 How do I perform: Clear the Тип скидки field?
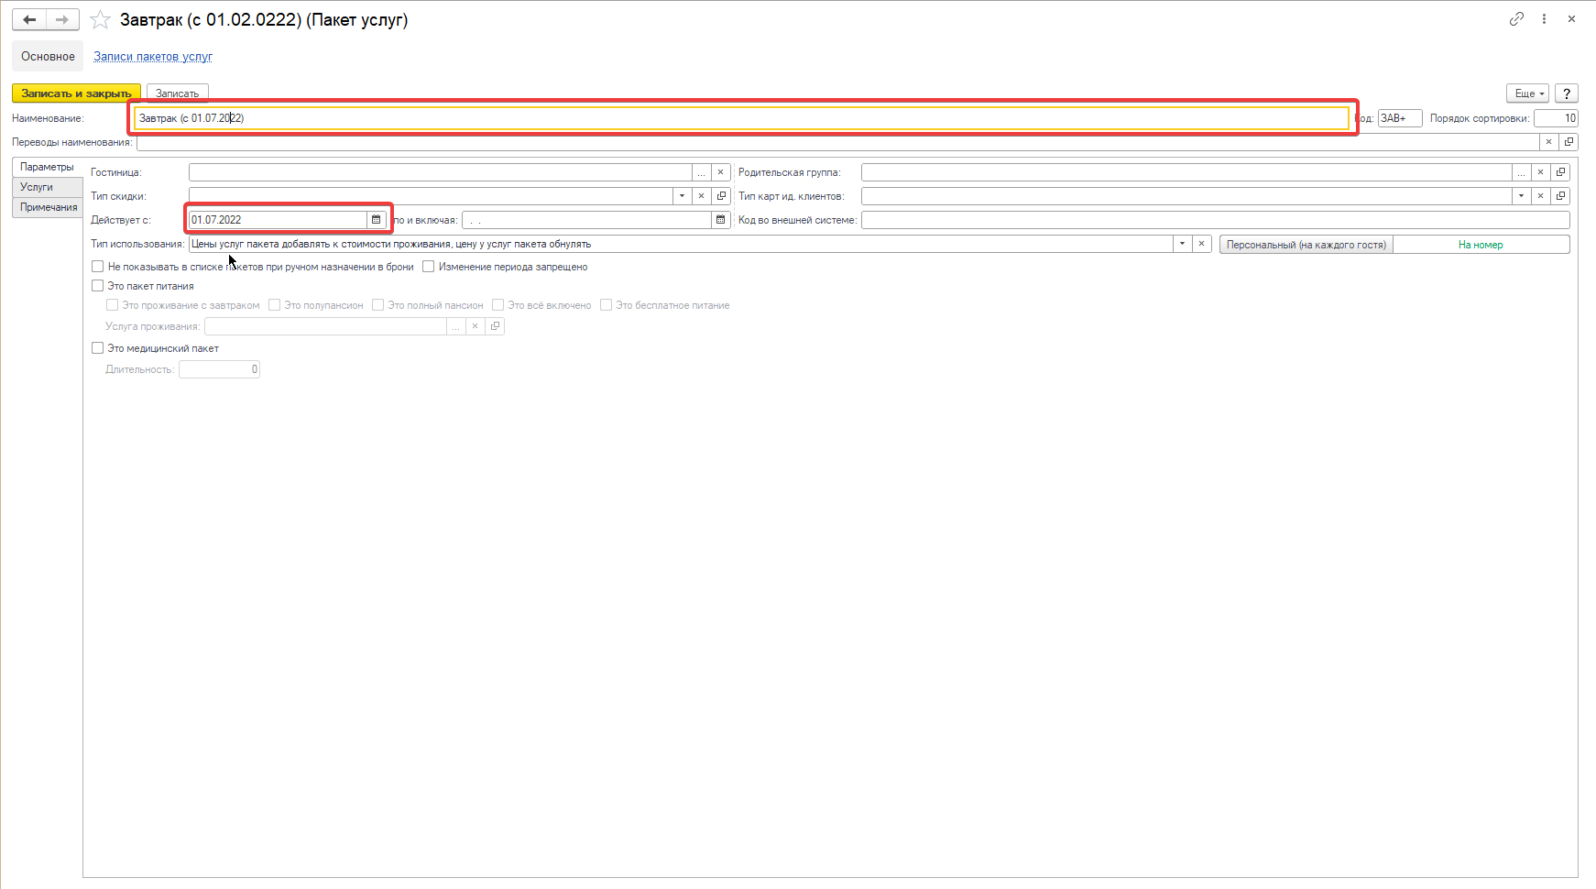tap(701, 196)
